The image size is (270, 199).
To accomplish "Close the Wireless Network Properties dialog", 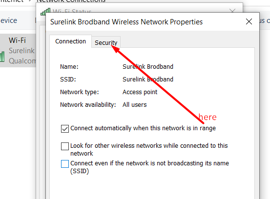I will pyautogui.click(x=249, y=21).
